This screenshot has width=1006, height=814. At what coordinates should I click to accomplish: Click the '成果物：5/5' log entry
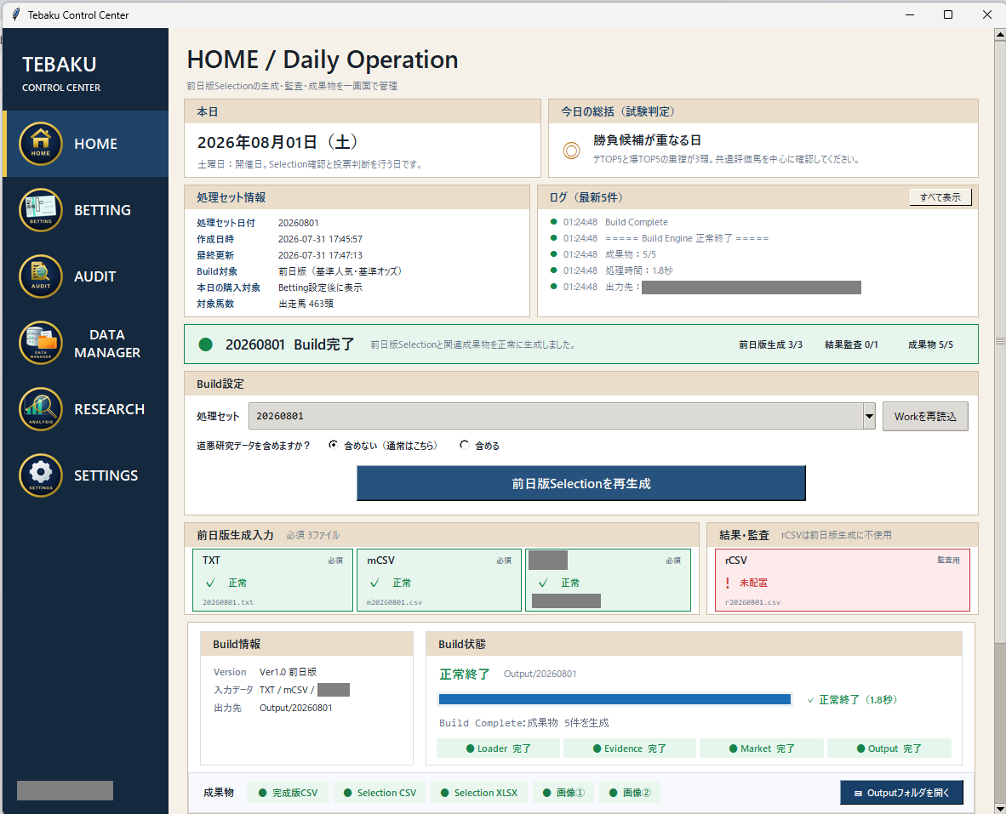pyautogui.click(x=630, y=254)
